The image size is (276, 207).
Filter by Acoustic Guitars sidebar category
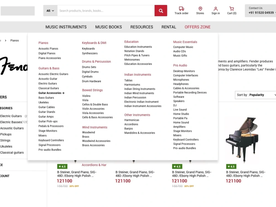(12, 128)
